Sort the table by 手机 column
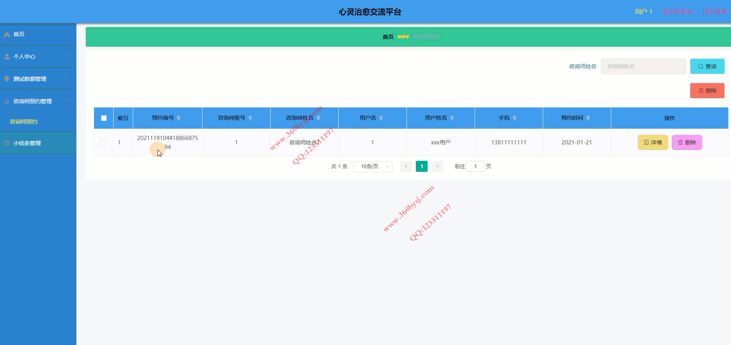The height and width of the screenshot is (345, 731). pyautogui.click(x=514, y=118)
